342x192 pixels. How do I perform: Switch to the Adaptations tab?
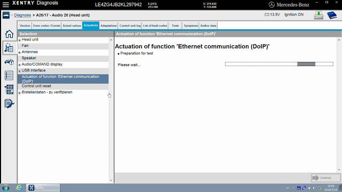[108, 26]
